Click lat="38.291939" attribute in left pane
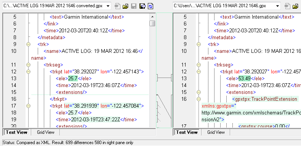The width and height of the screenshot is (301, 146). (82, 106)
